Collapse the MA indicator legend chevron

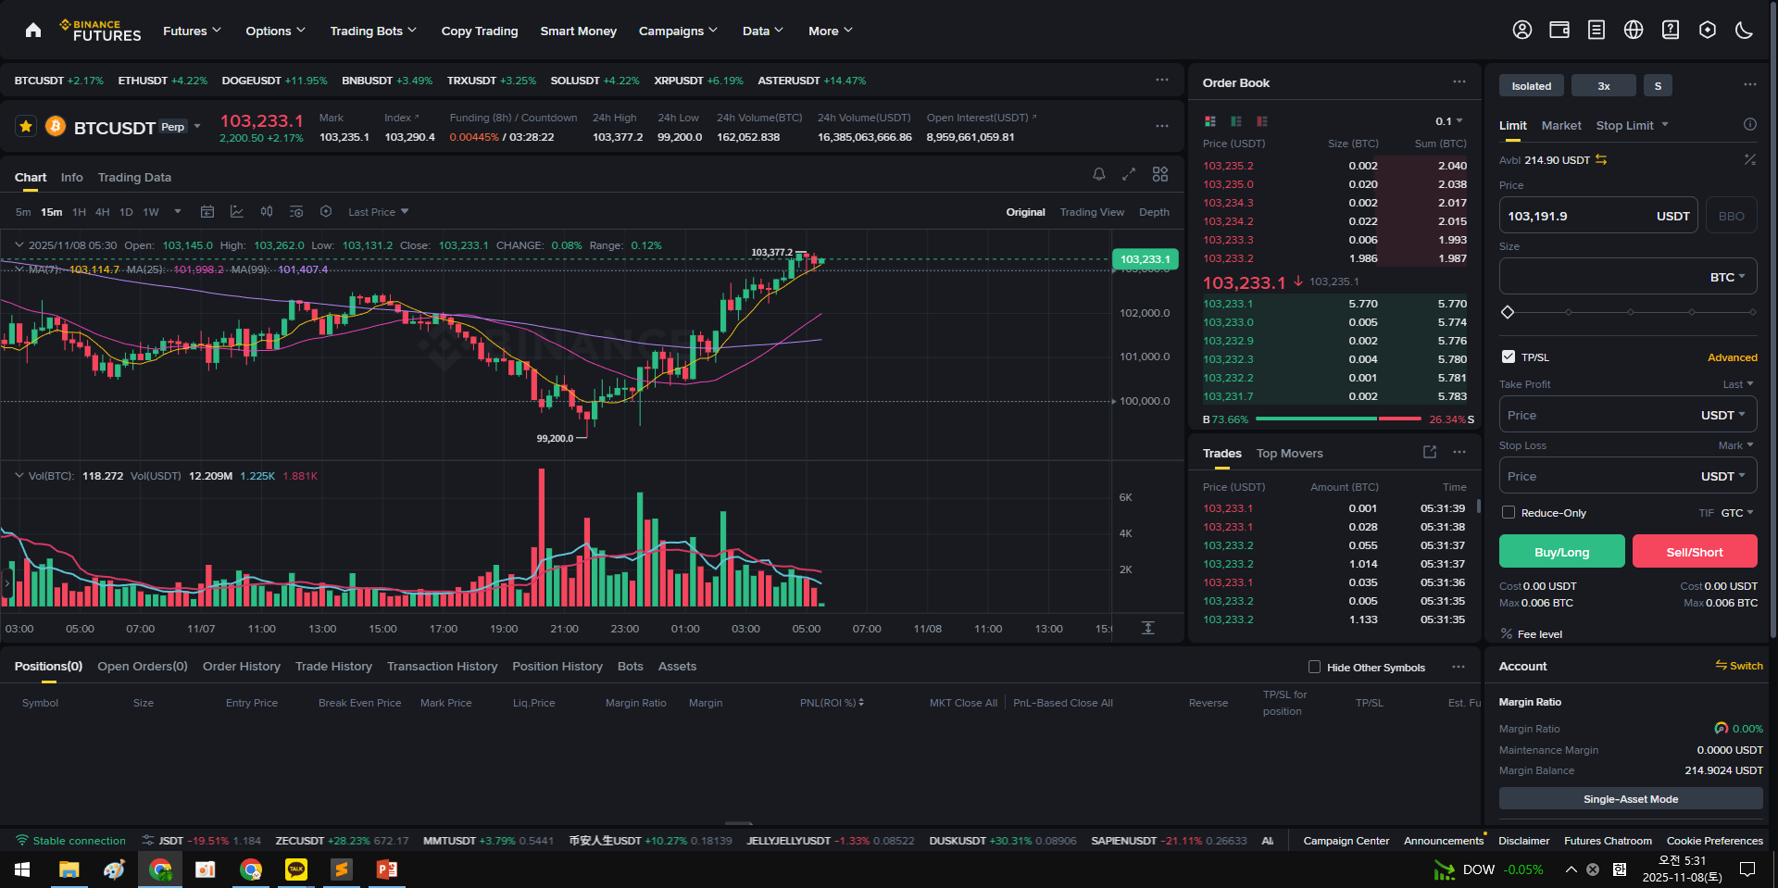[19, 269]
